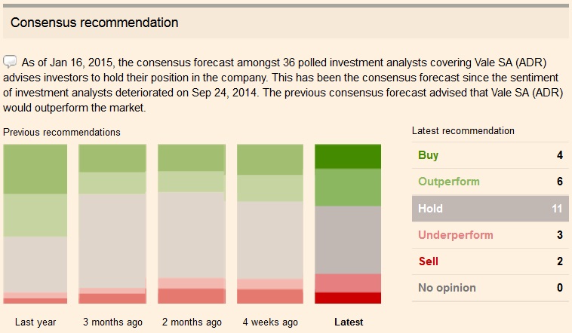The height and width of the screenshot is (333, 572).
Task: Pick the Sell row in the table
Action: 490,261
